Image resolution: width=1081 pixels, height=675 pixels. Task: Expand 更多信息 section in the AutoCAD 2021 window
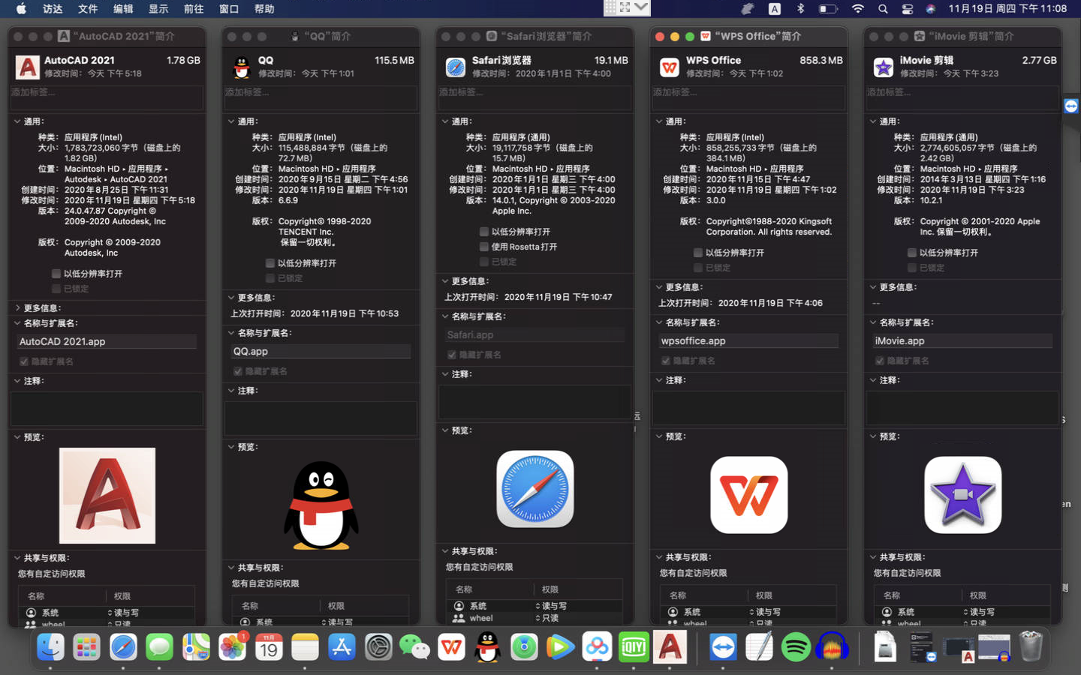17,308
